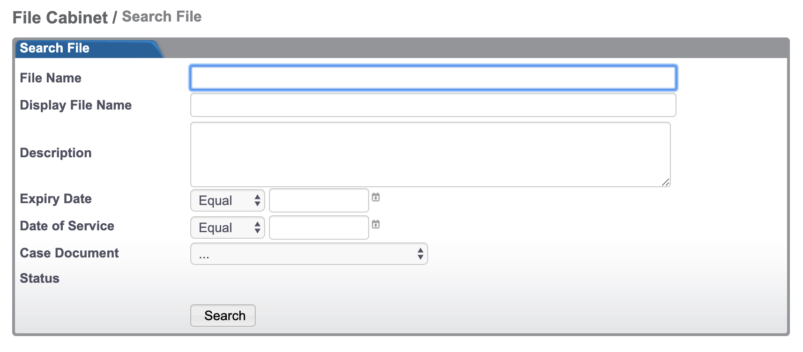Click the File Name label

51,78
